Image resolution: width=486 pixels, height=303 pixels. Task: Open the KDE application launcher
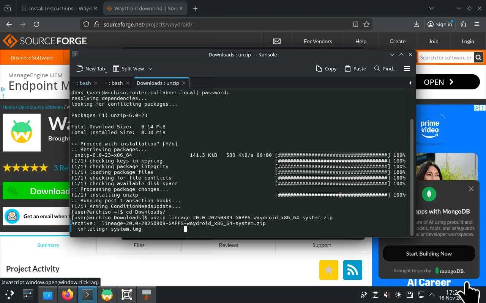click(9, 294)
